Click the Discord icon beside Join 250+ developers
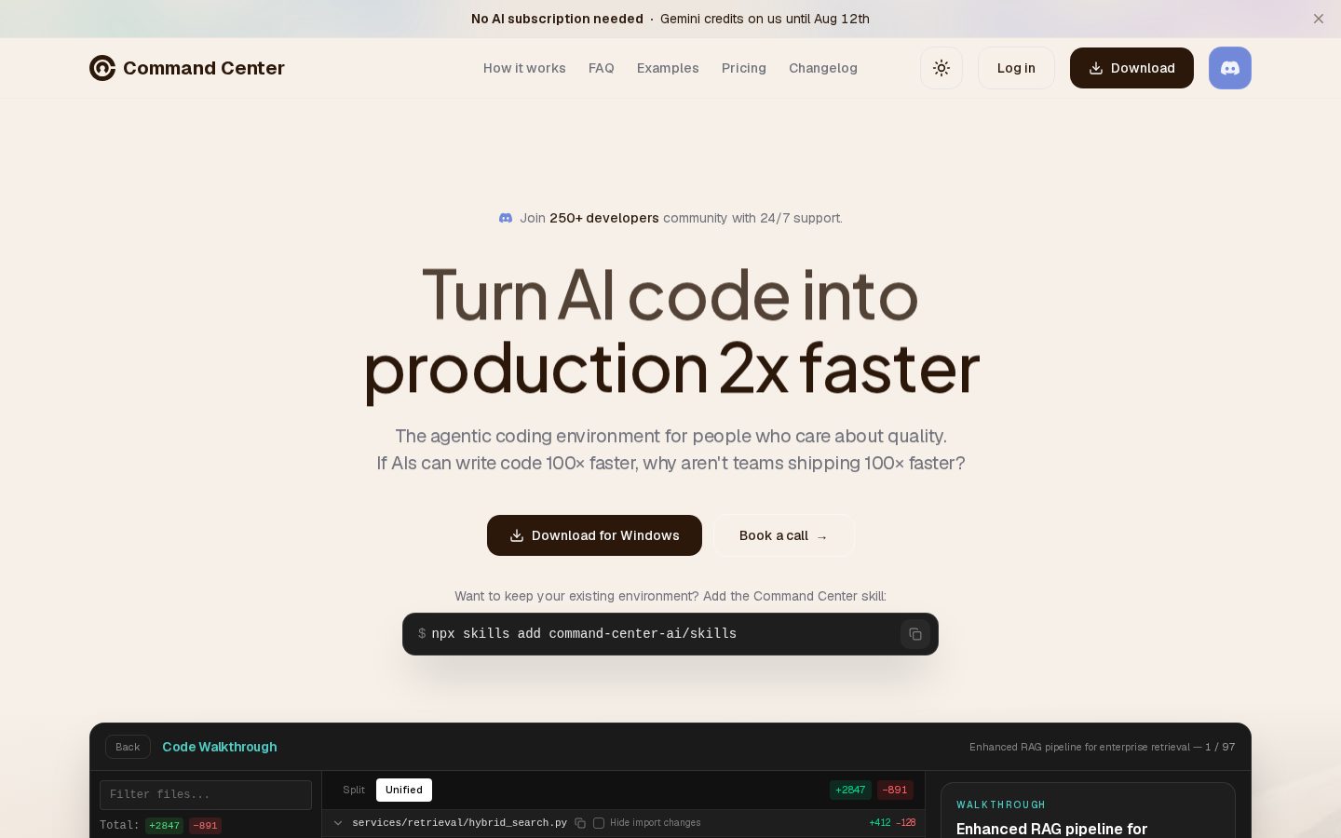Viewport: 1341px width, 838px height. coord(506,218)
